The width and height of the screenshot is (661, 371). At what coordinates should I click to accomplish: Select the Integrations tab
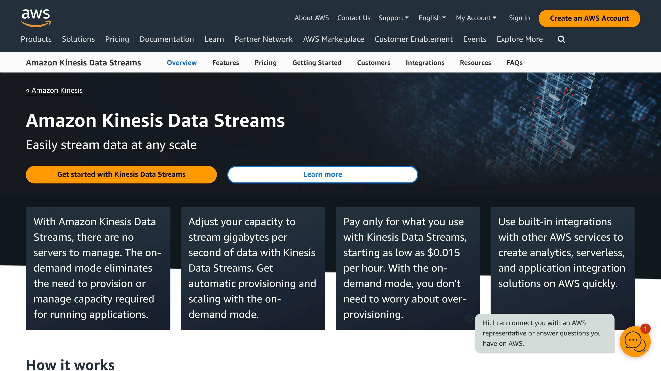pyautogui.click(x=425, y=63)
